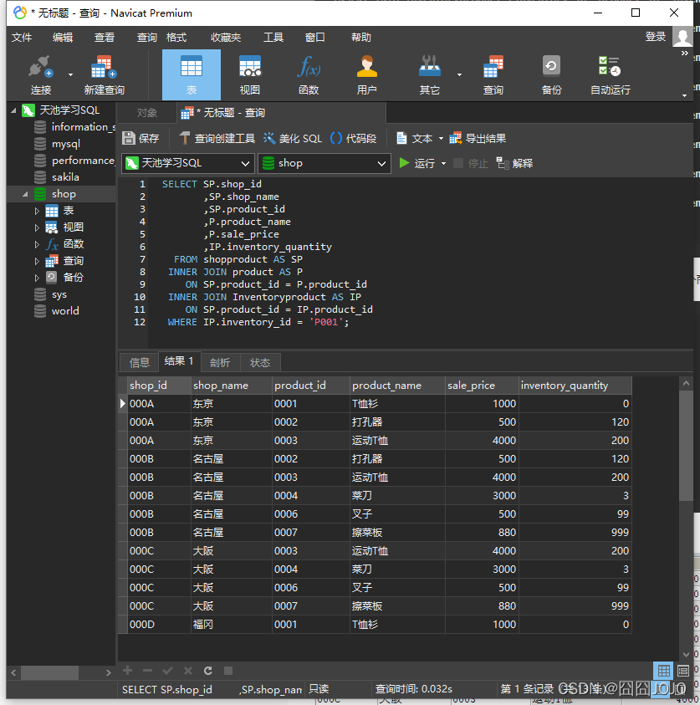The width and height of the screenshot is (700, 705).
Task: Open the 用户 (User) toolbar icon
Action: coord(367,74)
